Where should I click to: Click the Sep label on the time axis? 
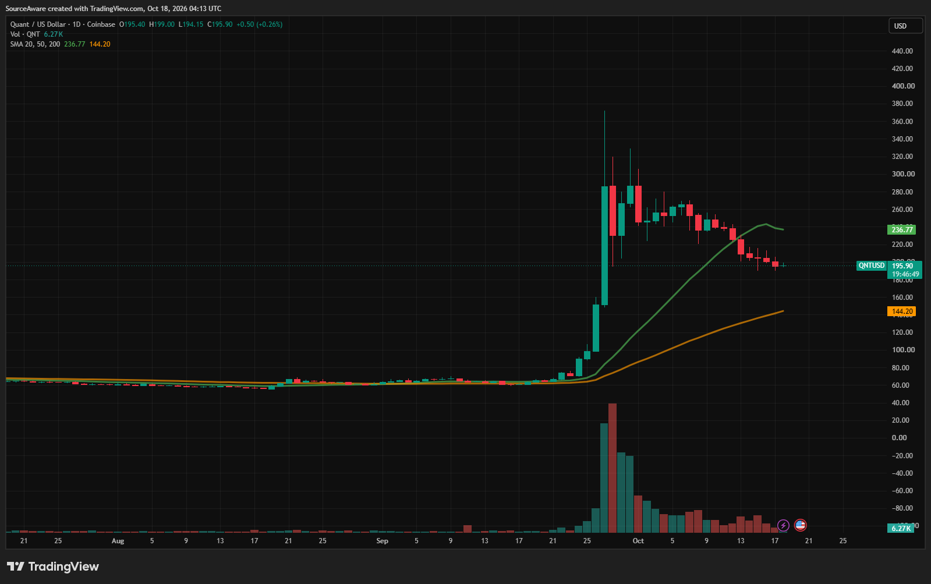point(382,541)
